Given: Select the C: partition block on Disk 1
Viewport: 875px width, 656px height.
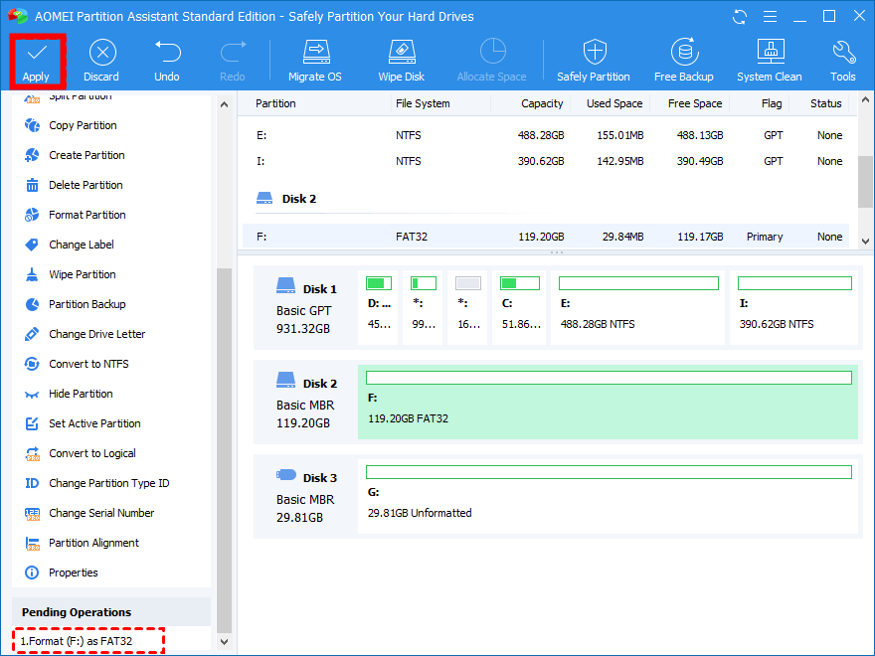Looking at the screenshot, I should click(520, 308).
